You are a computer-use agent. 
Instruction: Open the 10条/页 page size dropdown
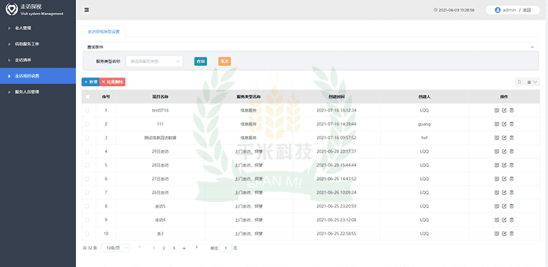pyautogui.click(x=116, y=248)
